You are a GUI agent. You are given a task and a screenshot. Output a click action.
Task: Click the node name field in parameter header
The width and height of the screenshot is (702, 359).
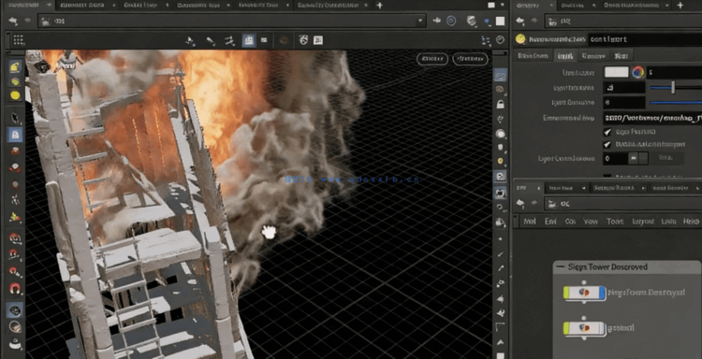pyautogui.click(x=645, y=39)
